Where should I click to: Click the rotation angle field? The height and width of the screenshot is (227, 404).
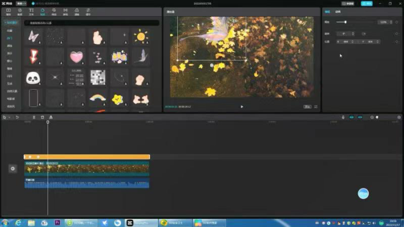click(346, 34)
